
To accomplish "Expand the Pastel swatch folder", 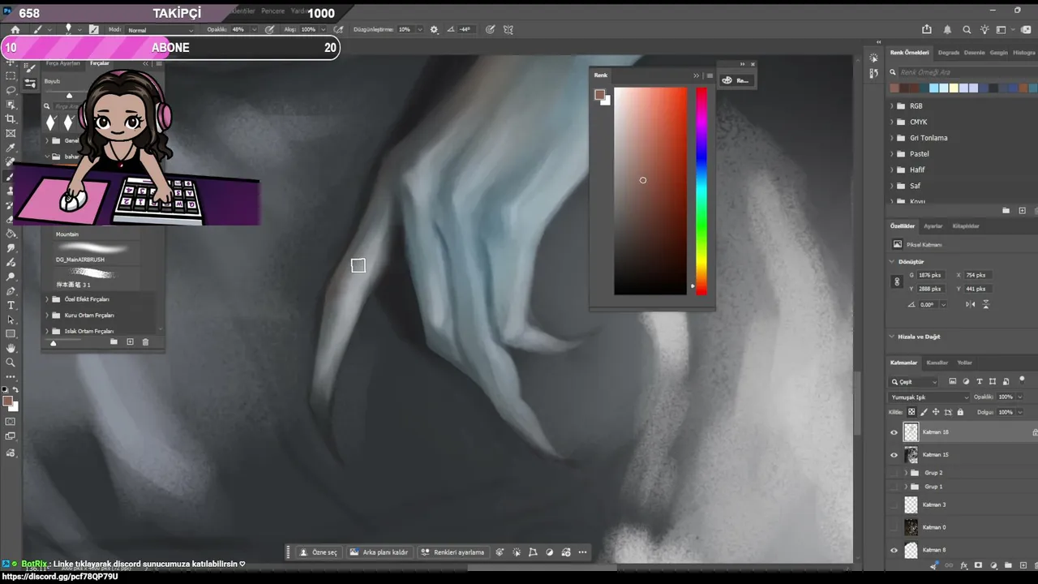I will 892,154.
